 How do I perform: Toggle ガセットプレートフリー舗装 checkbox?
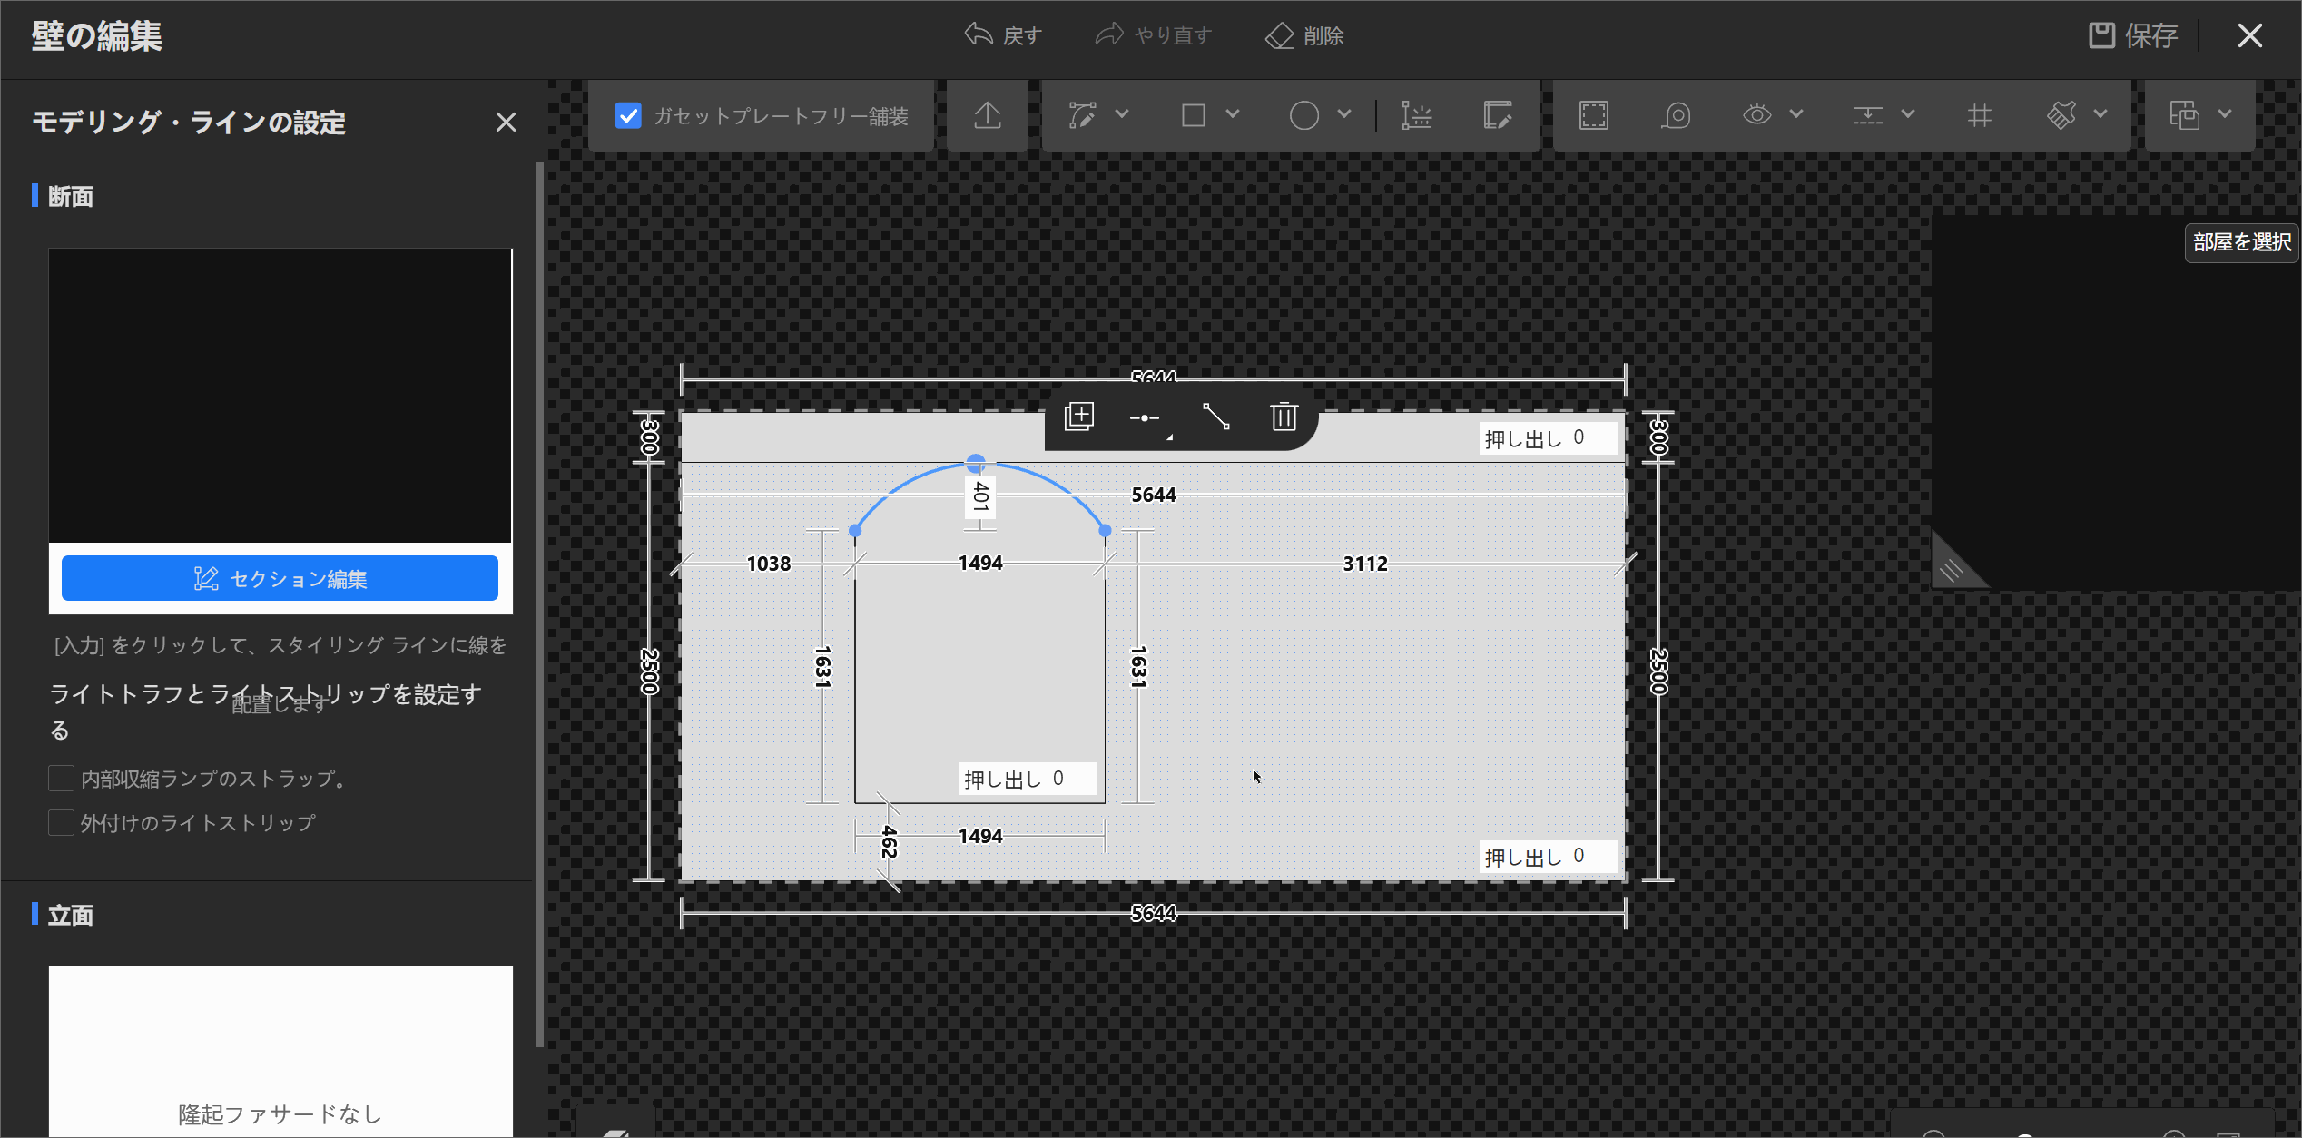[x=628, y=115]
